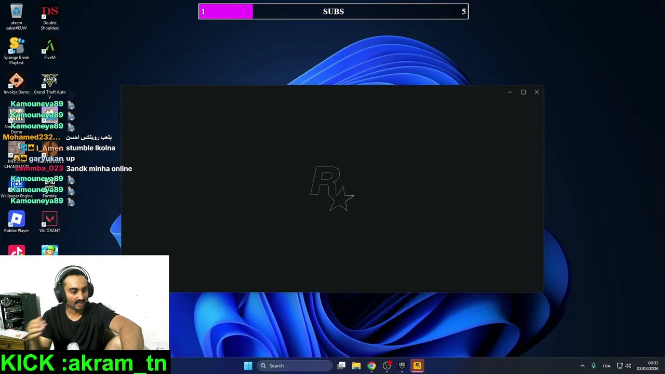Switch to Google Chrome on the taskbar

pos(371,366)
